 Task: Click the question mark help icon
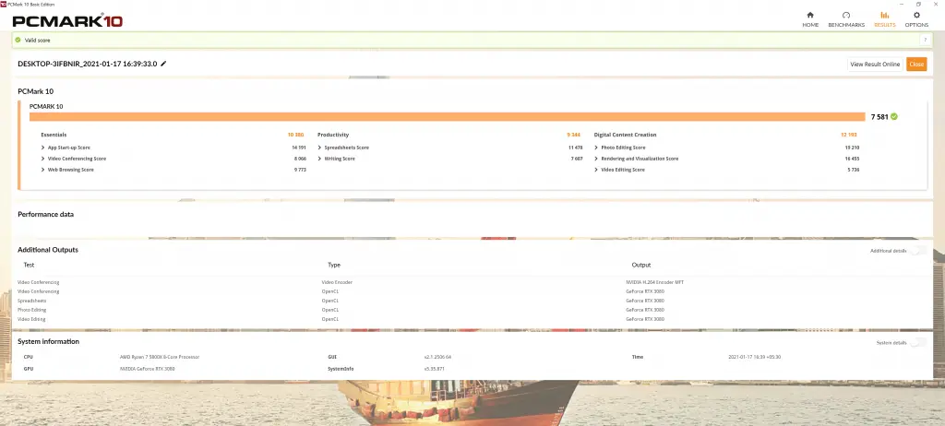coord(925,40)
